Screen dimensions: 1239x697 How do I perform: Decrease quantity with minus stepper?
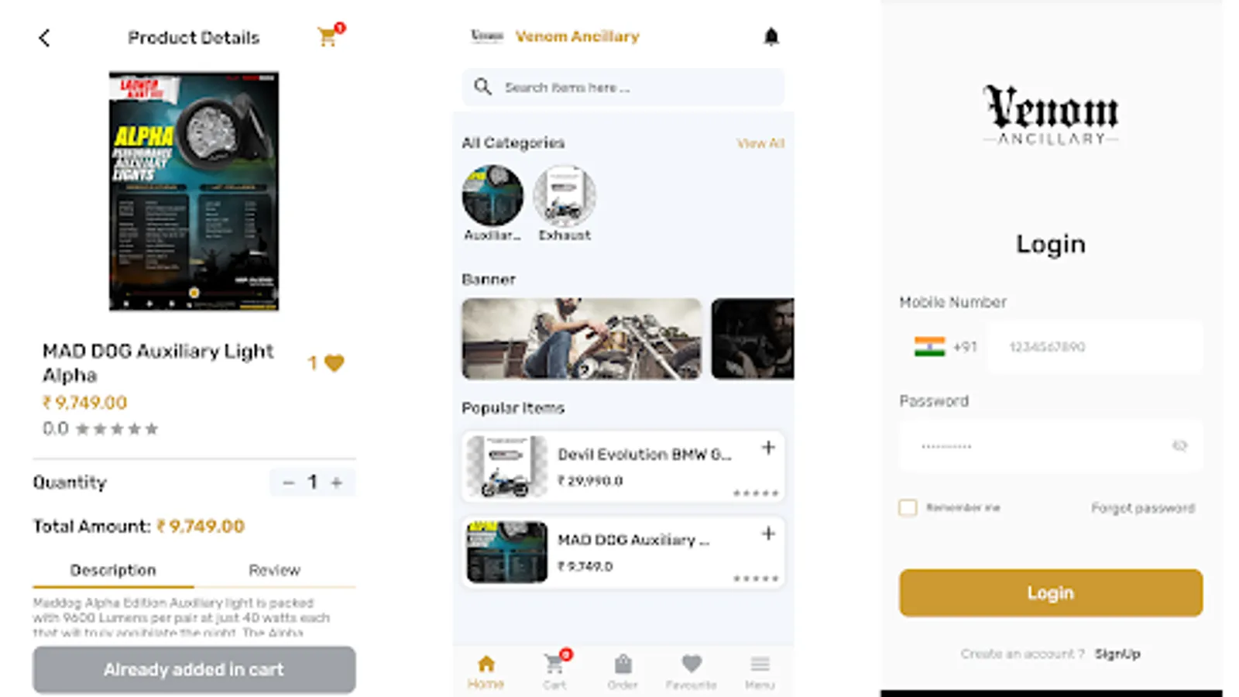click(288, 482)
